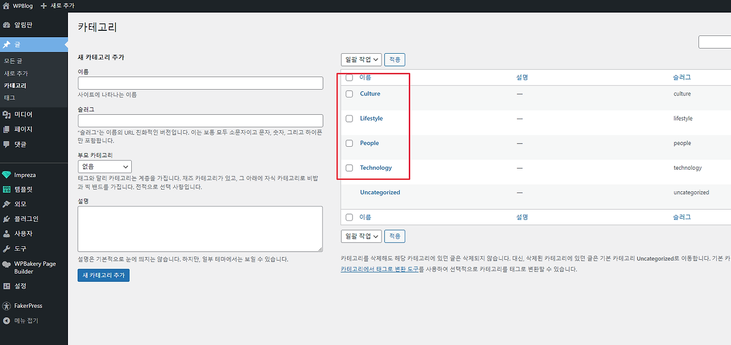The image size is (731, 345).
Task: Click the FakerPress icon
Action: [x=6, y=306]
